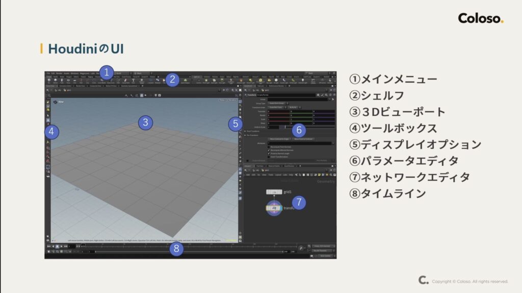Viewport: 522px width, 293px height.
Task: Click the Coloso logo
Action: pos(480,18)
